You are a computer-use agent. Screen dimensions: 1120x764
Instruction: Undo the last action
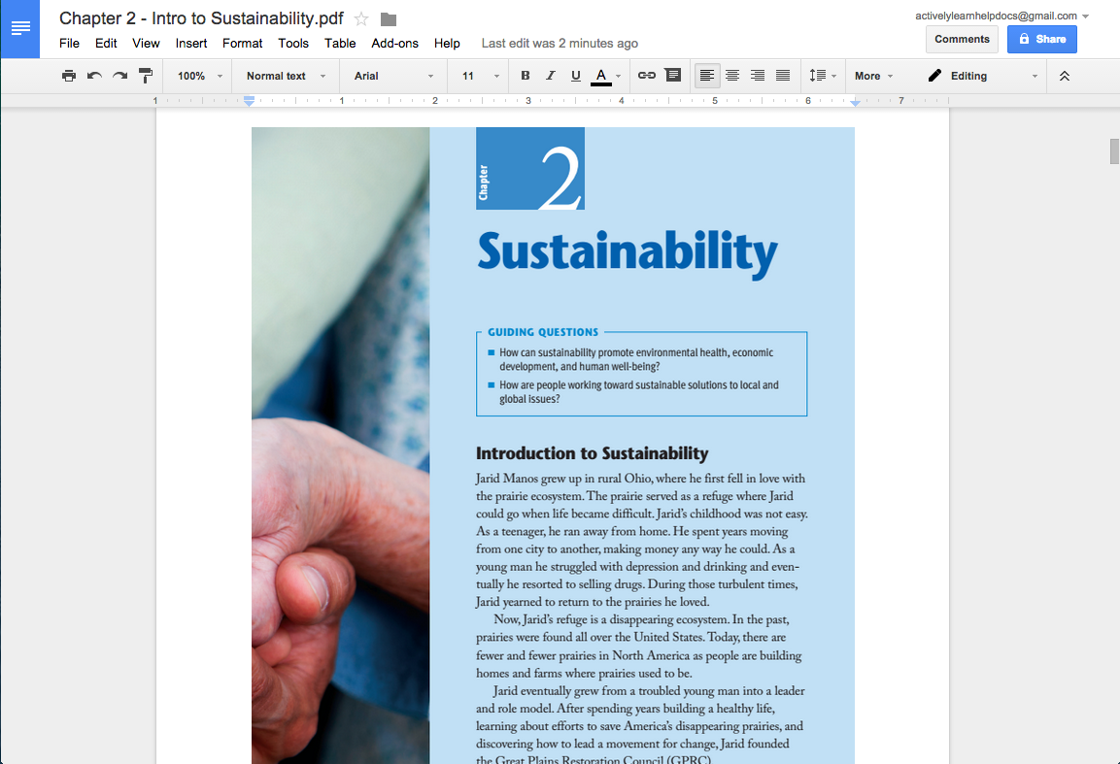click(x=94, y=76)
